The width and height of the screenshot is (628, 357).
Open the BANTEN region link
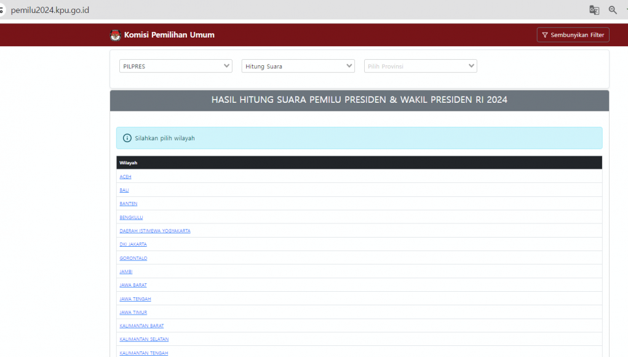pyautogui.click(x=129, y=204)
